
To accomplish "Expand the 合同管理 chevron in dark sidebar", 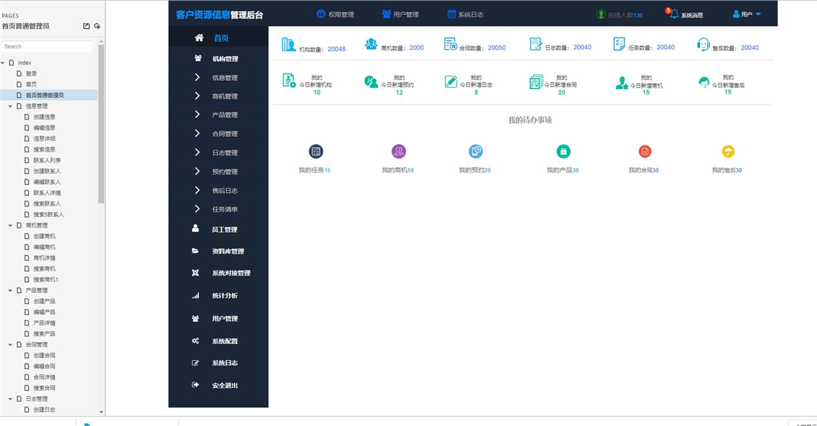I will click(197, 133).
